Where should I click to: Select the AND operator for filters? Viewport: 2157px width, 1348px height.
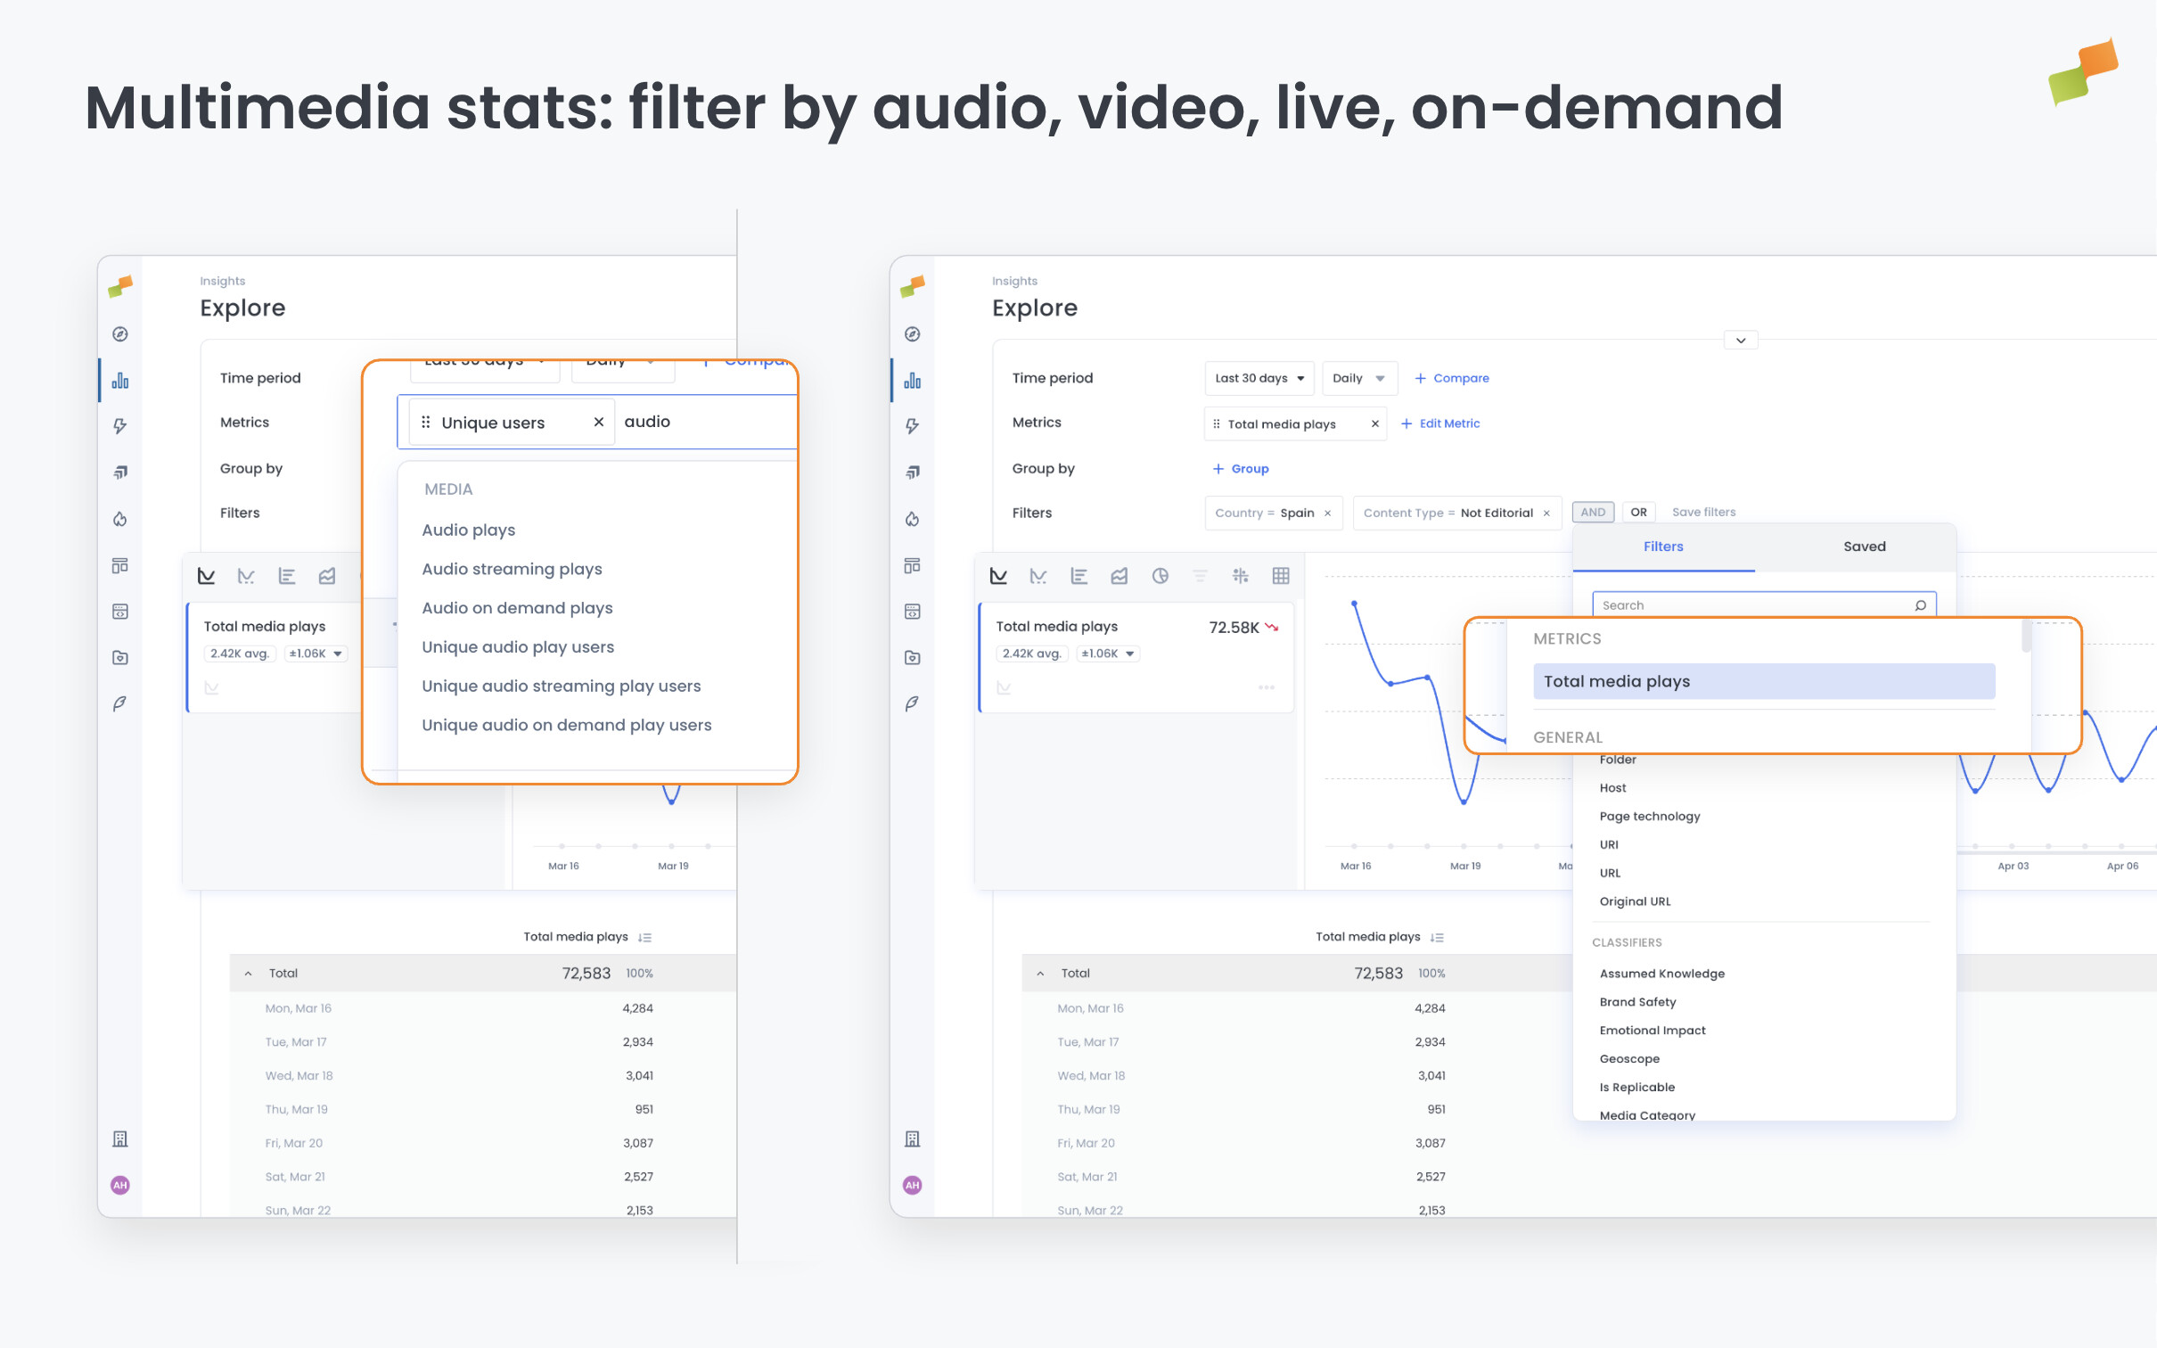click(1593, 512)
